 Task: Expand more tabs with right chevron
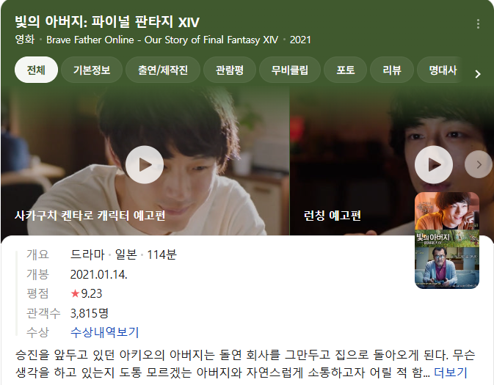478,73
